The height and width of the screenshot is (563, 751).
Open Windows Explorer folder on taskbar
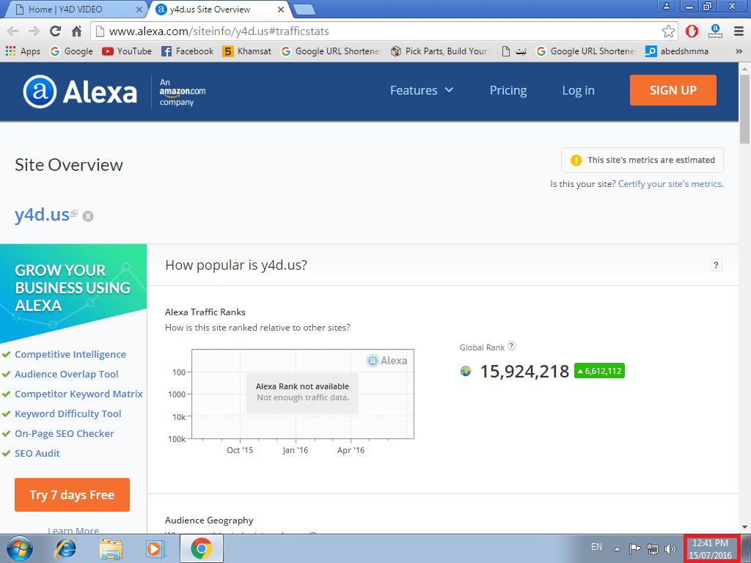tap(110, 548)
